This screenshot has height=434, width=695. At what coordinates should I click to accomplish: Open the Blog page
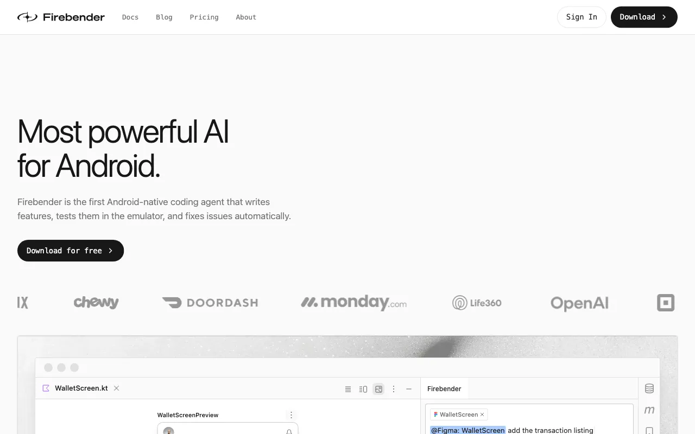(164, 17)
